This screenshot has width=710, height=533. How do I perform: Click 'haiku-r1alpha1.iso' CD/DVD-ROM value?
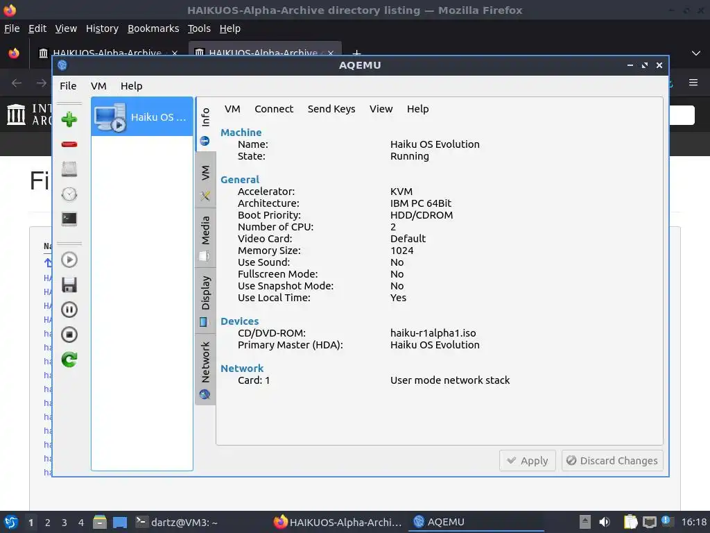pos(433,333)
